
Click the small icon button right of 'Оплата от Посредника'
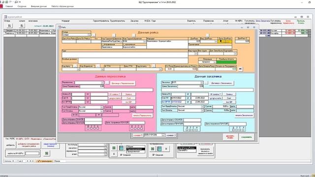240,69
